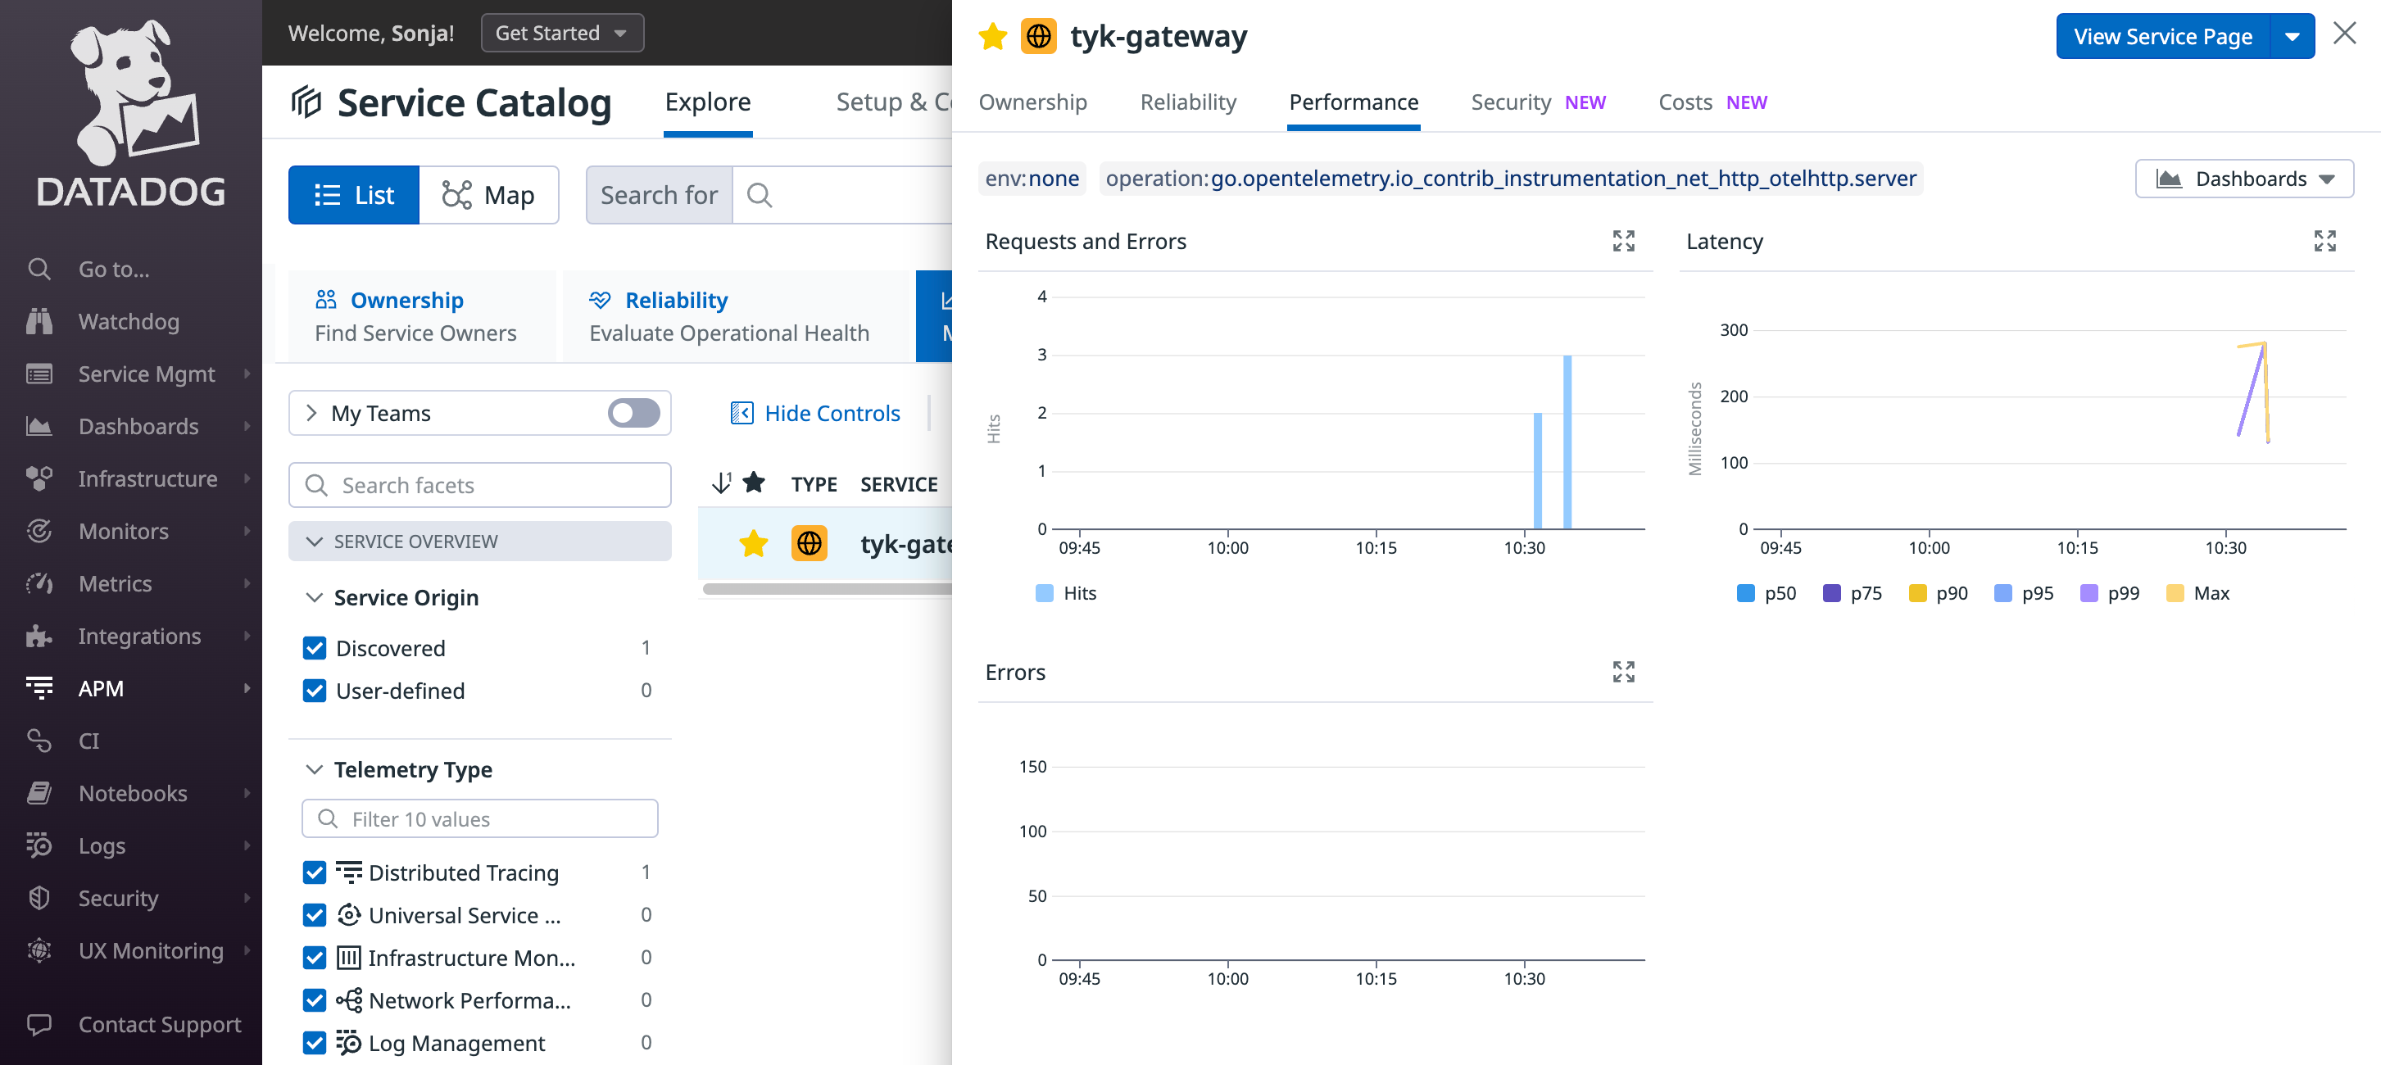The width and height of the screenshot is (2381, 1065).
Task: Open the Metrics sidebar item
Action: pyautogui.click(x=116, y=583)
